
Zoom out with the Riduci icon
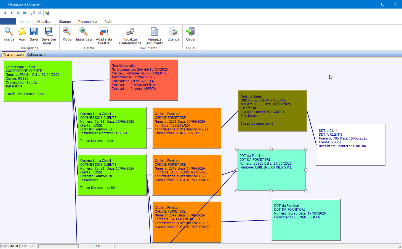[67, 31]
